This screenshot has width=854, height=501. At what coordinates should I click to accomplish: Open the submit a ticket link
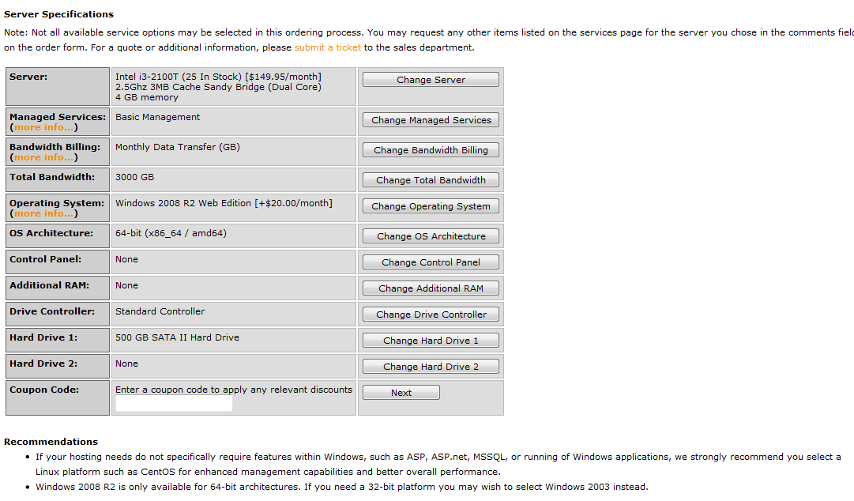(327, 47)
